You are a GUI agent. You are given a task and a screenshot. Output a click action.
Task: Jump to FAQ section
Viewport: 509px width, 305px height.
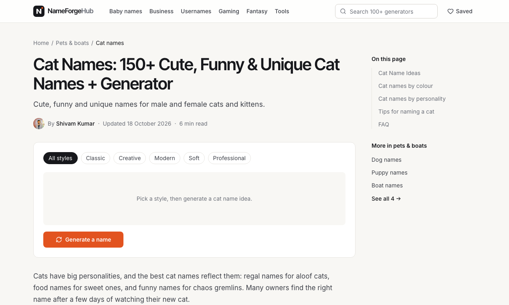[x=384, y=124]
